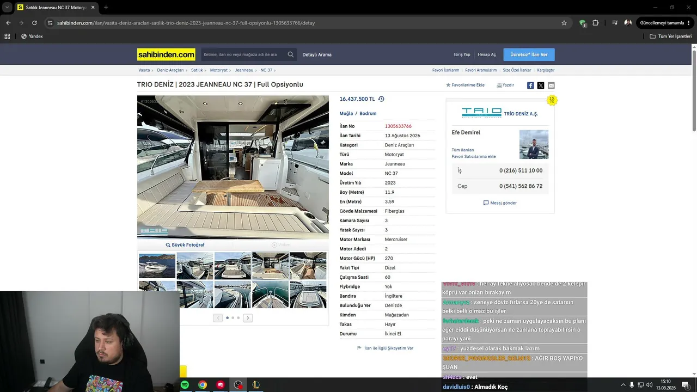
Task: Open Spotify from the taskbar
Action: tap(185, 385)
